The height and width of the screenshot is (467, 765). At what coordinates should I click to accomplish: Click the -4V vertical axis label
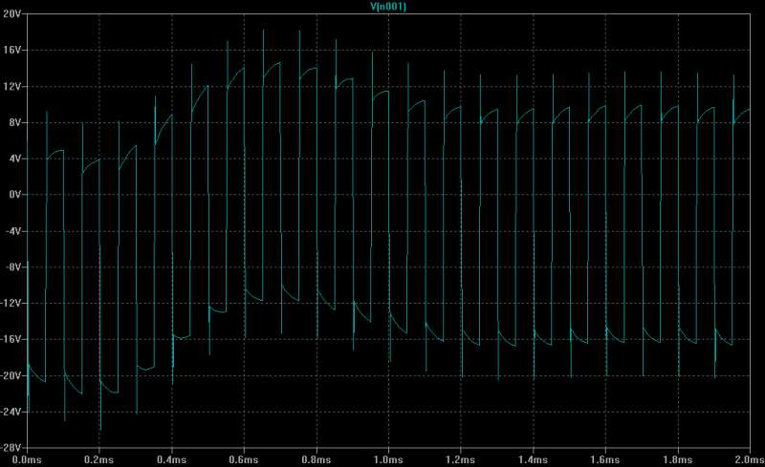tap(13, 231)
